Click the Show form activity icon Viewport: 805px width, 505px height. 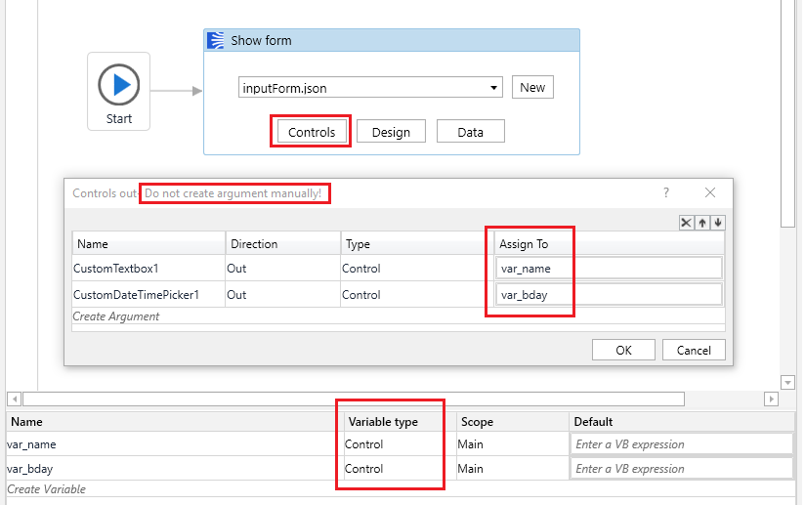coord(216,40)
